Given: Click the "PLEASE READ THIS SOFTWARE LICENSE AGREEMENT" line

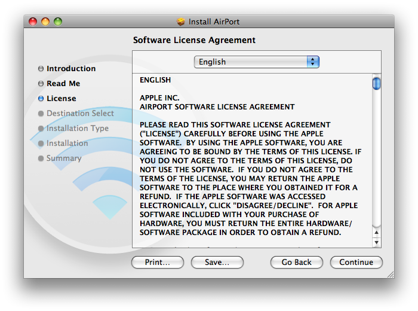Looking at the screenshot, I should pyautogui.click(x=235, y=125).
